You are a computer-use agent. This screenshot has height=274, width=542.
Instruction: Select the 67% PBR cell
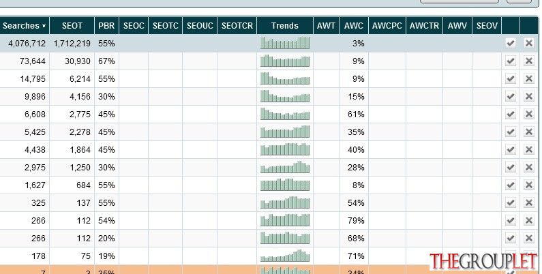pyautogui.click(x=106, y=61)
